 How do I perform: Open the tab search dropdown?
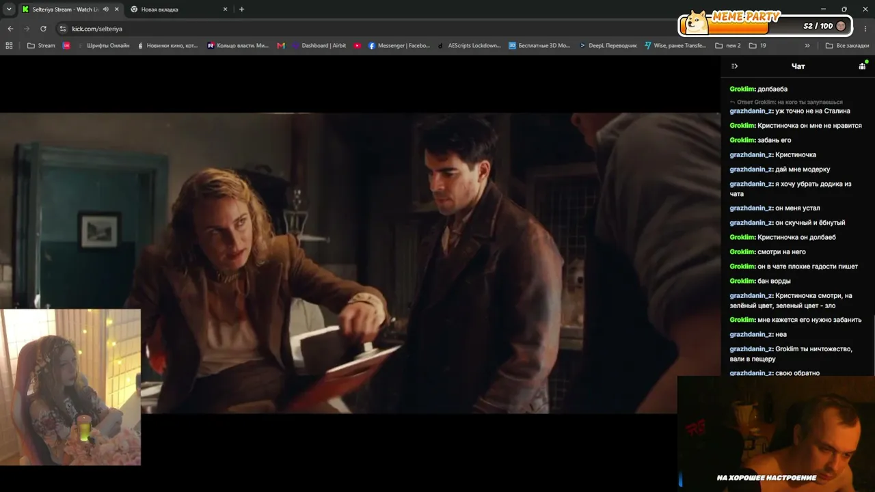[9, 10]
